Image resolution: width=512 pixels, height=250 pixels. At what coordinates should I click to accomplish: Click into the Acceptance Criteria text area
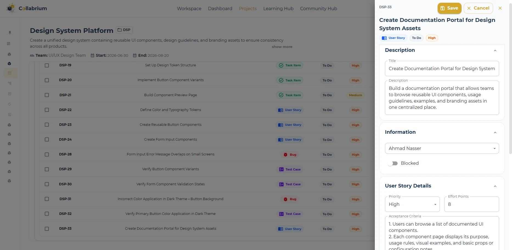[442, 233]
